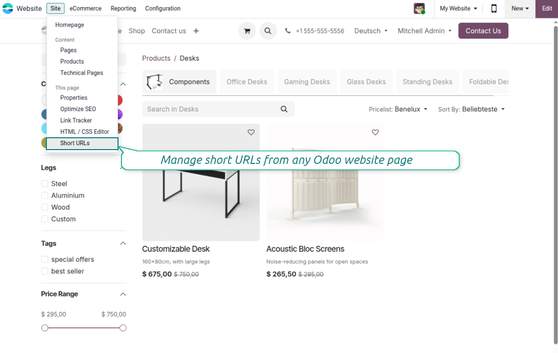The image size is (558, 353).
Task: Click the shopping cart icon
Action: 247,31
